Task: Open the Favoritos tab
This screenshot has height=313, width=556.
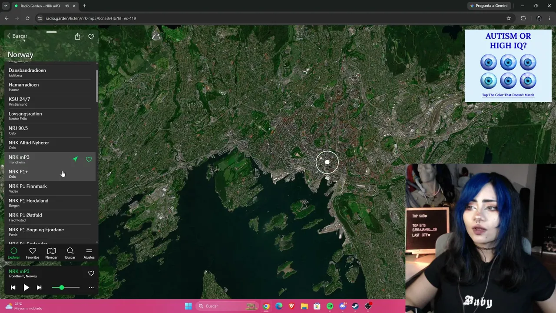Action: (33, 253)
